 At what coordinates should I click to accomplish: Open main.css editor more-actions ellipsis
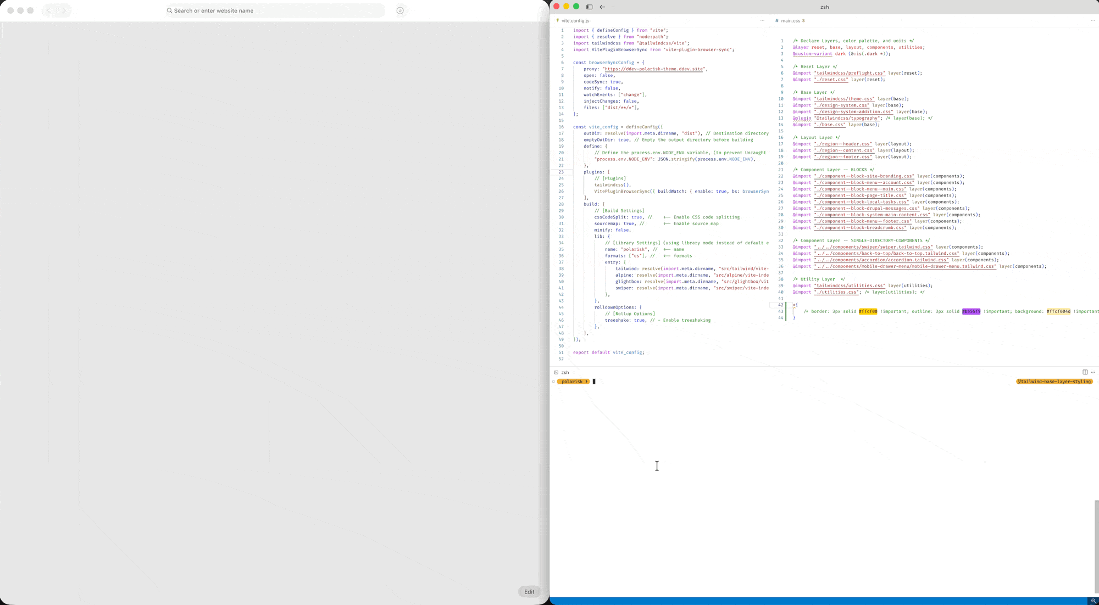tap(1092, 21)
